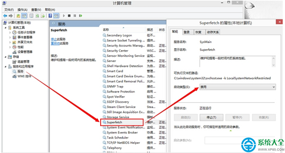
Task: Collapse the 服务和应用程序 tree node
Action: tap(6, 66)
